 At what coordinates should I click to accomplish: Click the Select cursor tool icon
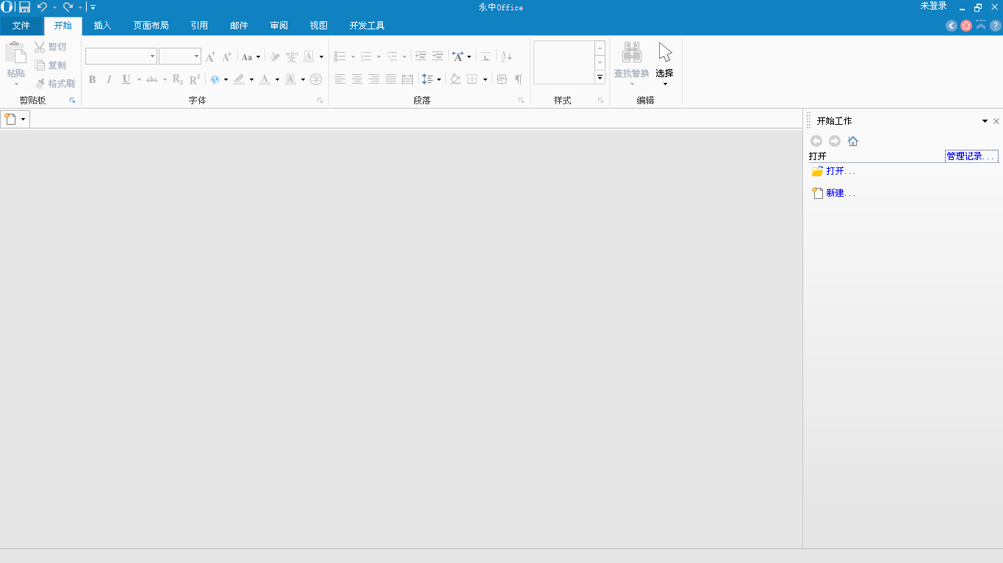665,53
